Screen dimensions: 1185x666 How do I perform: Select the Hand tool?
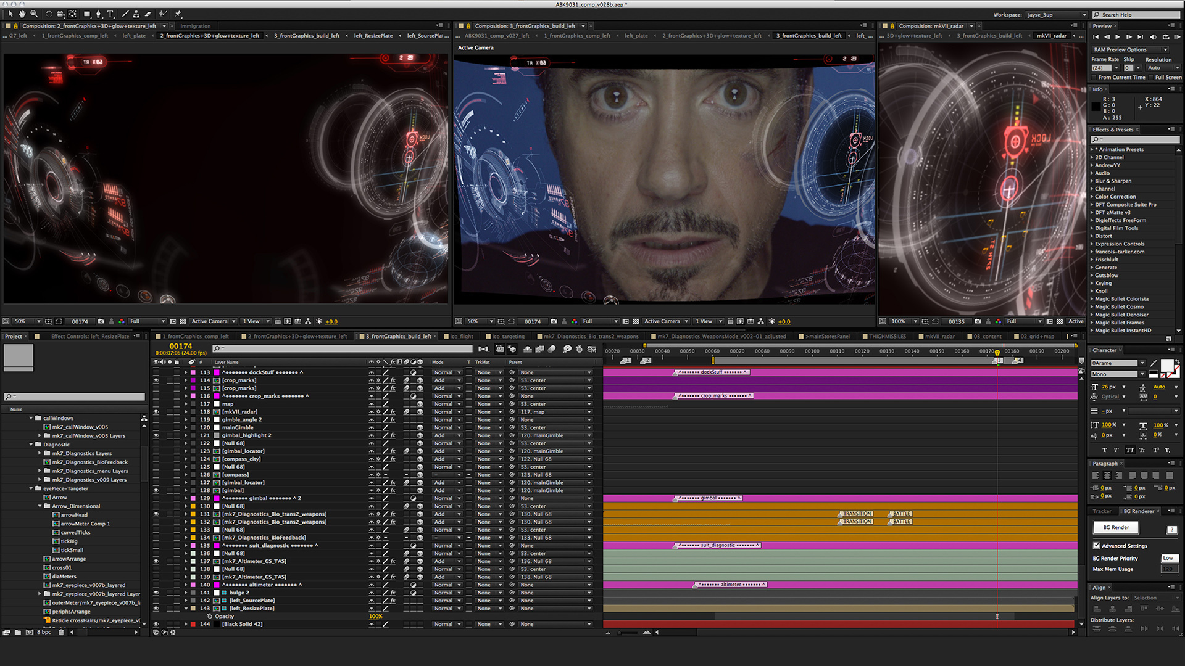22,14
